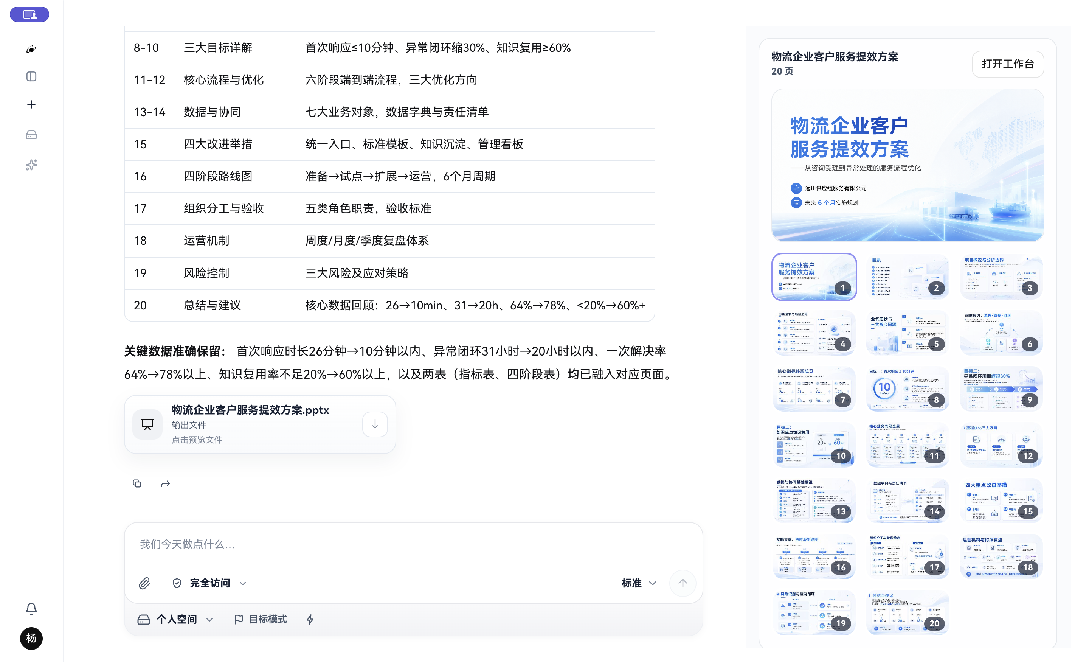Click table cell 风险控制
This screenshot has height=662, width=1089.
point(206,273)
